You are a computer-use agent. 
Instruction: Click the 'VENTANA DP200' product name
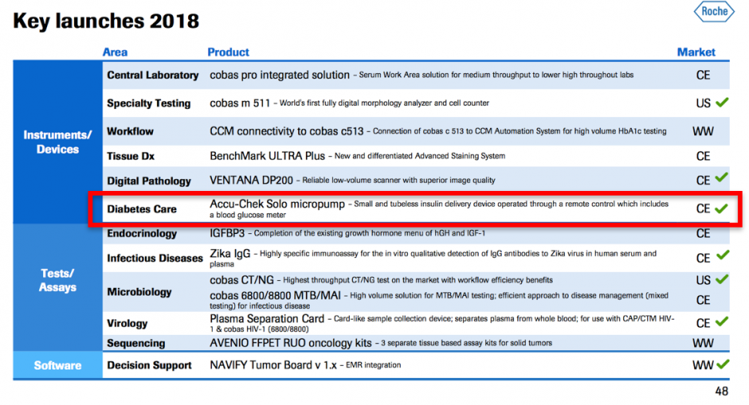tap(251, 181)
